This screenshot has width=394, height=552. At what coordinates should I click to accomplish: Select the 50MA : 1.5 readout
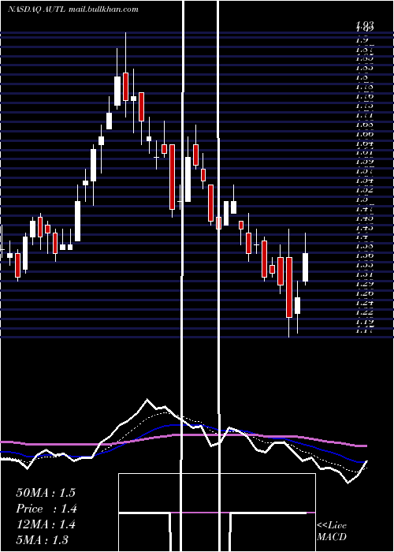click(x=46, y=493)
